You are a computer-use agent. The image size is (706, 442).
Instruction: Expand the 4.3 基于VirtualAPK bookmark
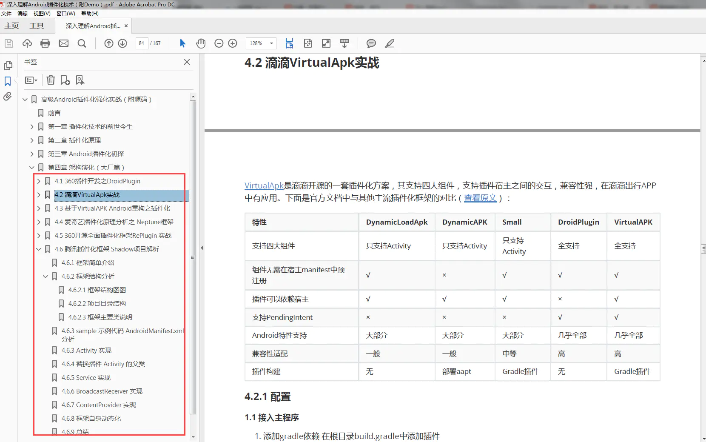(39, 208)
